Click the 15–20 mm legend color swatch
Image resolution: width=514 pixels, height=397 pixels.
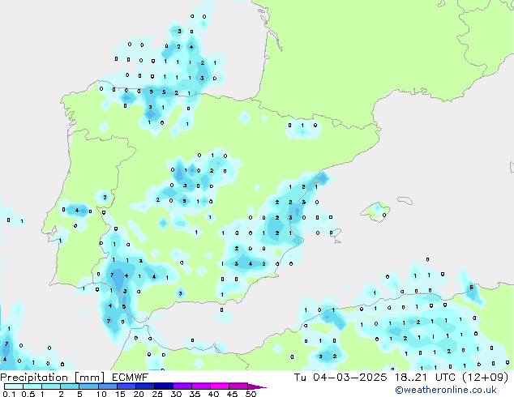tap(126, 386)
